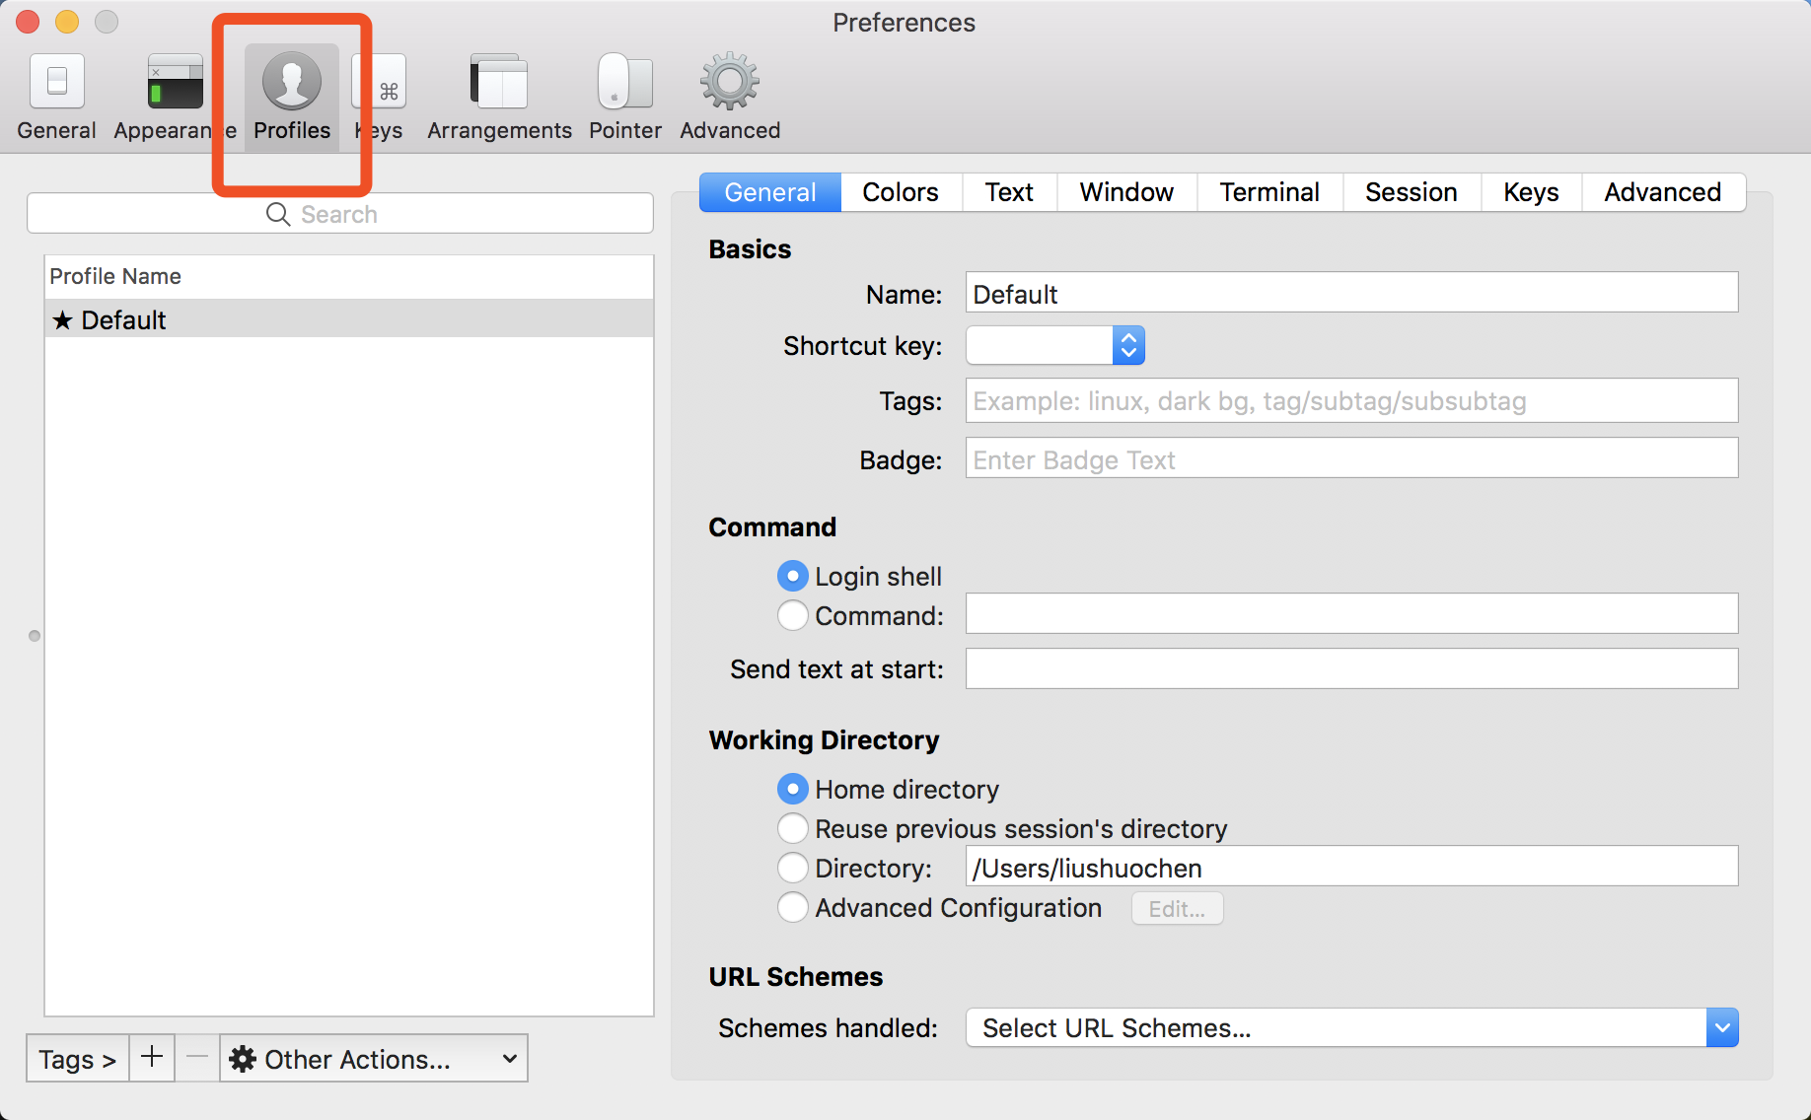The width and height of the screenshot is (1811, 1120).
Task: Click the Advanced gear icon
Action: [x=729, y=94]
